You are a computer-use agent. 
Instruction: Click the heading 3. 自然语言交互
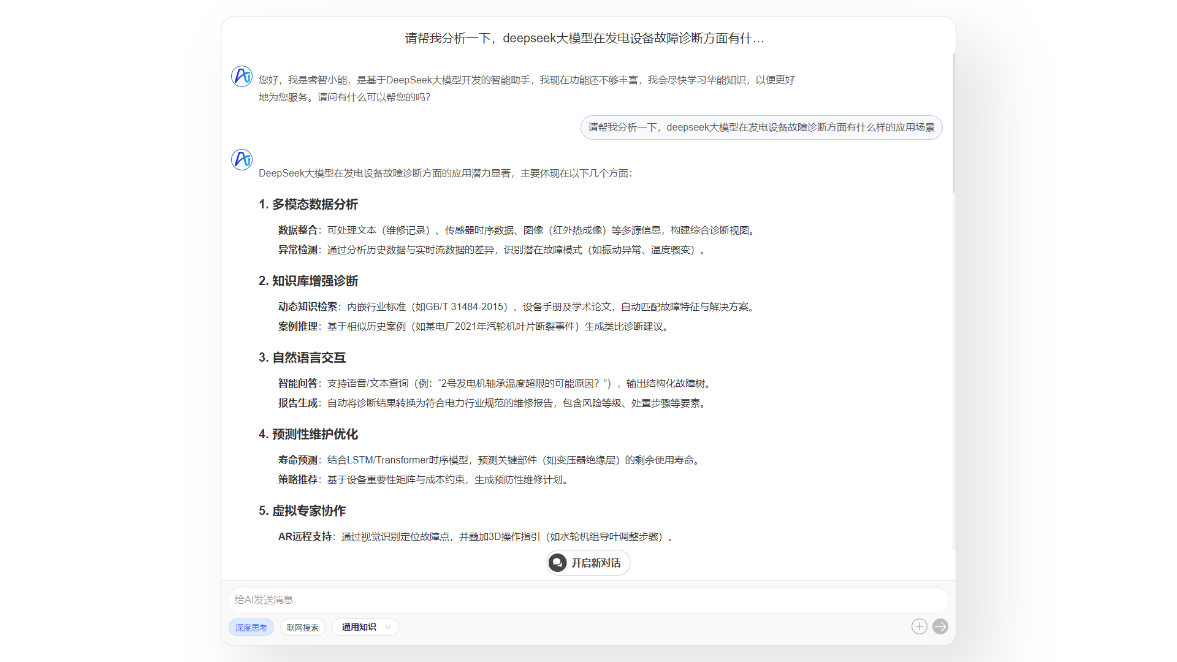pos(302,357)
